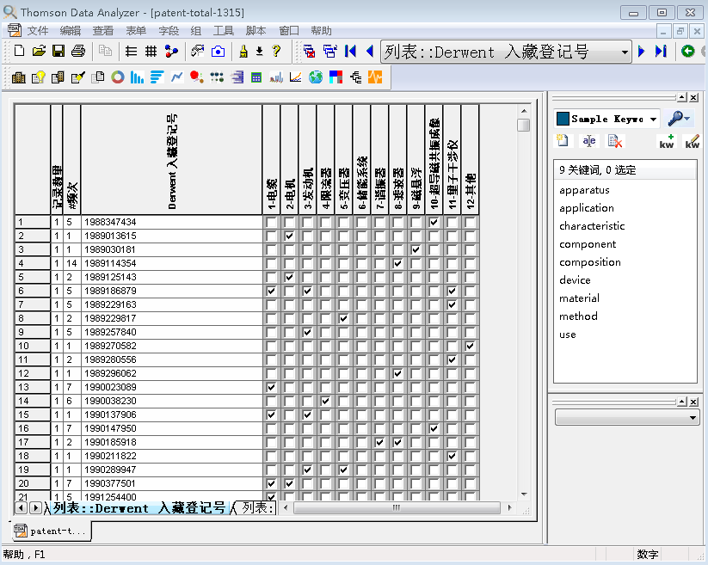Open the 字段 menu
This screenshot has width=708, height=565.
tap(169, 30)
